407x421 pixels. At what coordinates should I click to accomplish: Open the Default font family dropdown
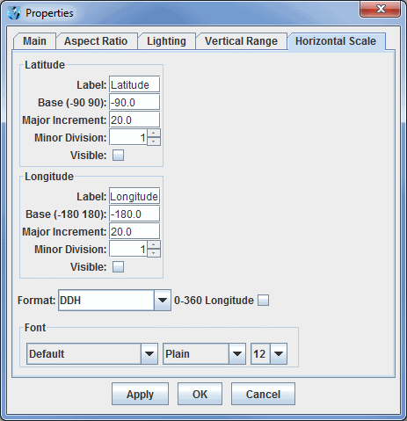click(x=92, y=354)
